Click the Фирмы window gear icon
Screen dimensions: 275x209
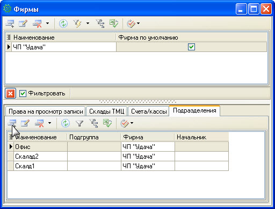tap(7, 9)
